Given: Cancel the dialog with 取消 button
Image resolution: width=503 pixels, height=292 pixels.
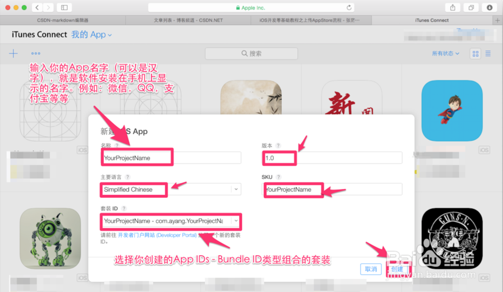Looking at the screenshot, I should click(x=371, y=269).
